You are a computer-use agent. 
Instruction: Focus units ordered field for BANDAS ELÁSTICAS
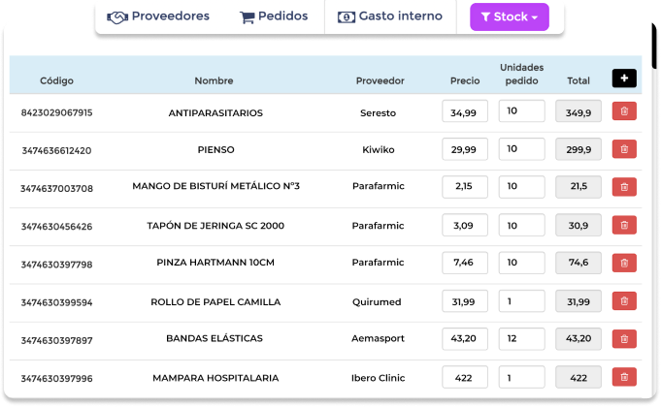point(521,339)
